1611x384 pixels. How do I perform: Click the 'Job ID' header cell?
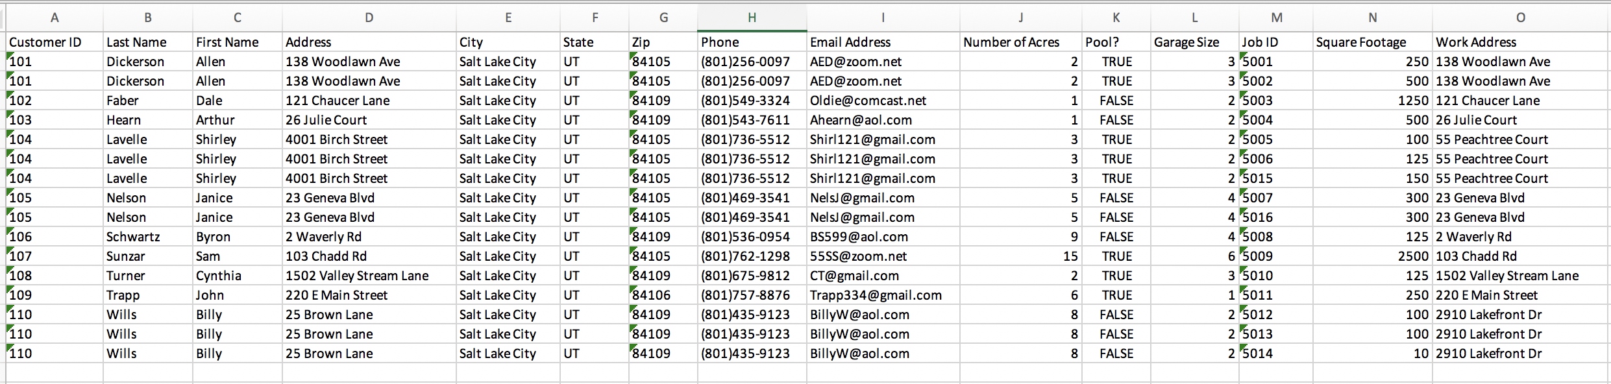pos(1276,42)
